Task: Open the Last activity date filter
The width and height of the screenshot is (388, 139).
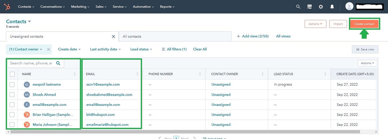Action: 105,49
